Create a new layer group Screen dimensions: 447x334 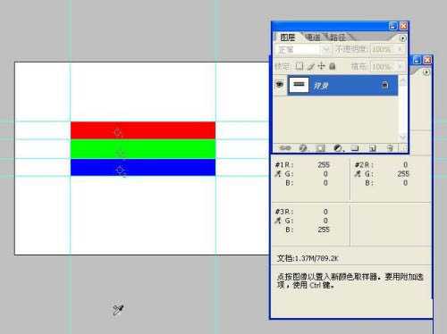tap(355, 147)
